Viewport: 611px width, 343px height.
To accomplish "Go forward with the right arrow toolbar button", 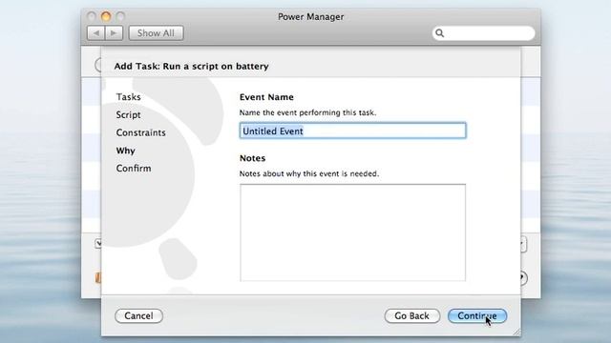I will [x=114, y=33].
